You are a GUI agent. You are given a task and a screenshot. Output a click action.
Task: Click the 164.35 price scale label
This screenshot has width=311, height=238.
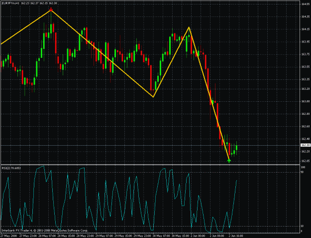306,16
